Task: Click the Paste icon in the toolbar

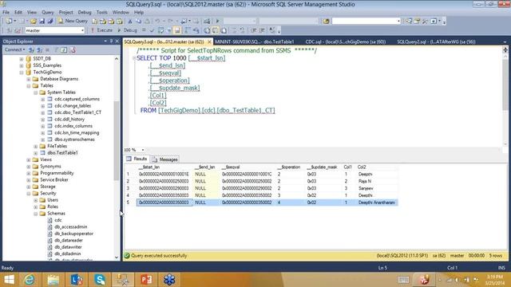Action: coord(147,22)
